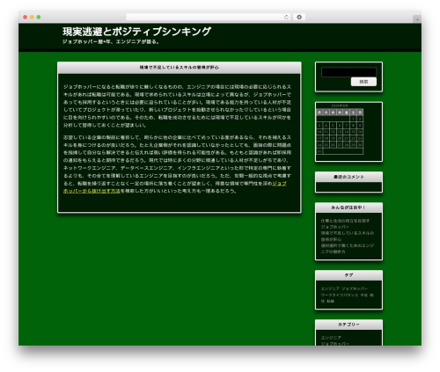Select date 27 in the calendar
Viewport: 440px width, 372px height.
[340, 145]
